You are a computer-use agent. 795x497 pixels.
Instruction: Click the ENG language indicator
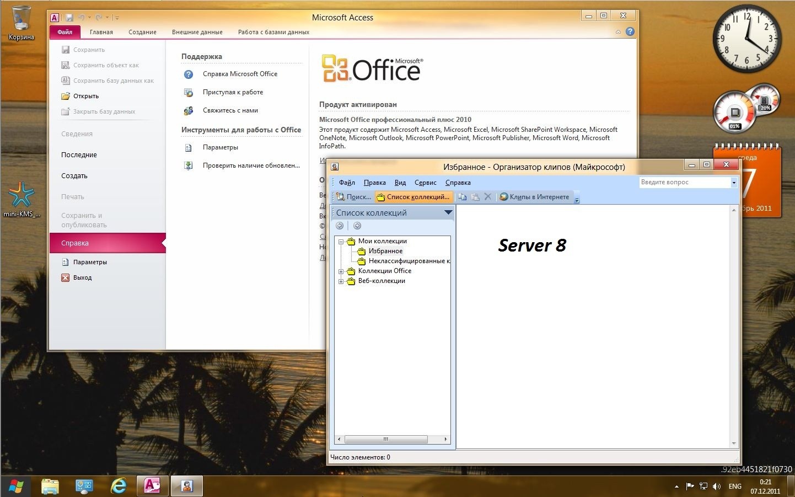(735, 487)
